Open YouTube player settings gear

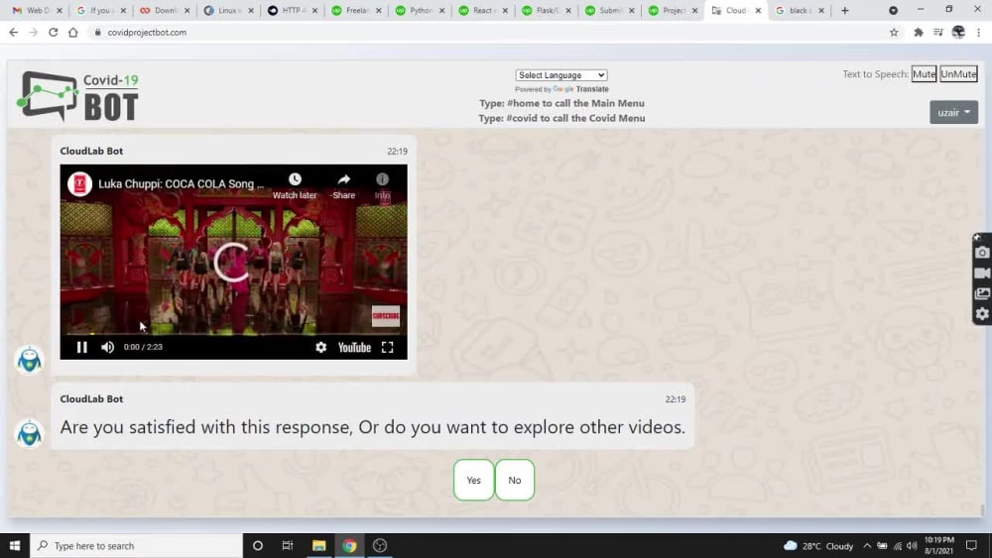(320, 347)
